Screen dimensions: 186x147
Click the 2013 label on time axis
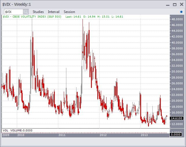[144, 135]
